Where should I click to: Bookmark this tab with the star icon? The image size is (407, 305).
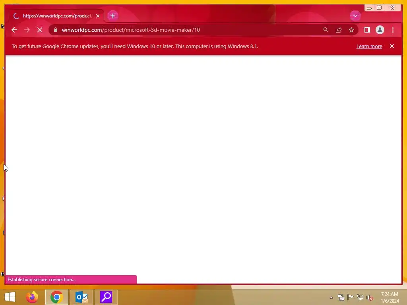point(351,30)
